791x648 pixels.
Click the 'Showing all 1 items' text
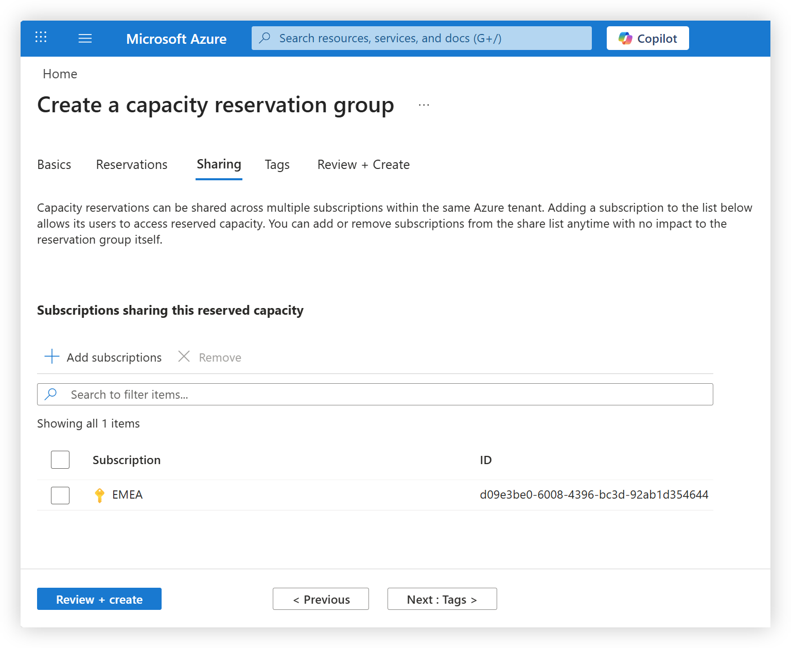89,423
